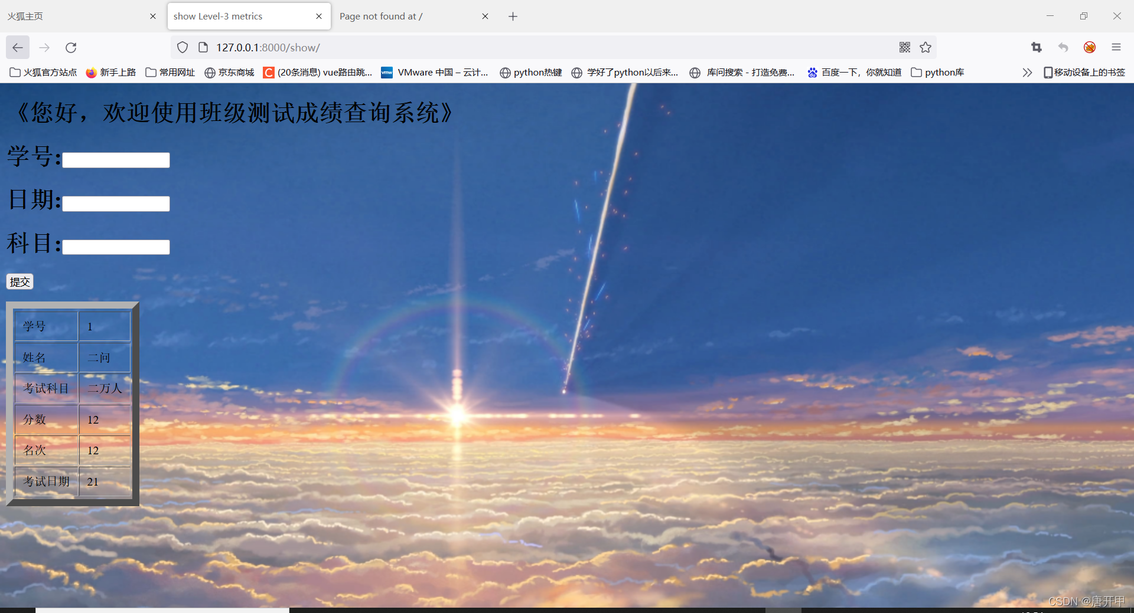1134x613 pixels.
Task: Click the 名次 row label cell
Action: [46, 450]
